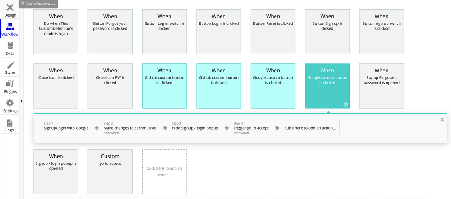Viewport: 451px width, 199px height.
Task: Open Step 1 Signup/login with Google
Action: pos(66,128)
